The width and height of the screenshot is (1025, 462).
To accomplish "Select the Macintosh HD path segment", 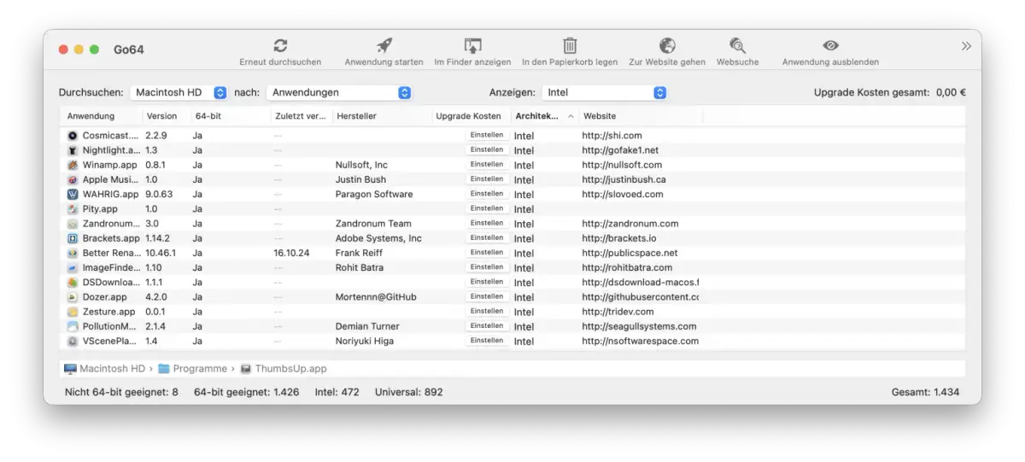I will coord(104,369).
